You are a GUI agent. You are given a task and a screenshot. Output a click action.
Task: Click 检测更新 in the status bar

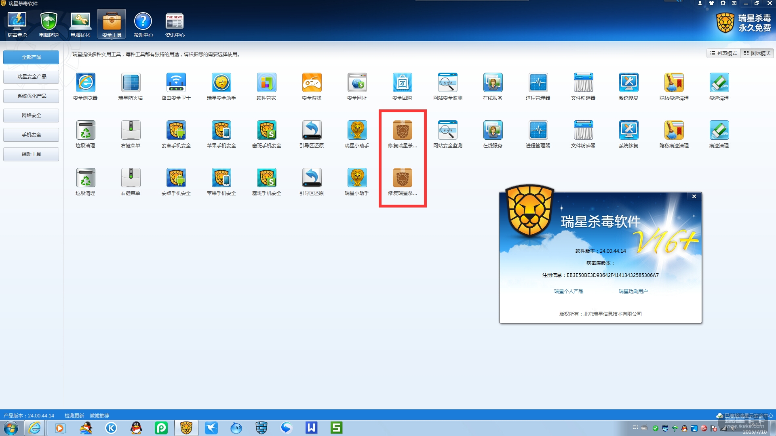(x=74, y=416)
